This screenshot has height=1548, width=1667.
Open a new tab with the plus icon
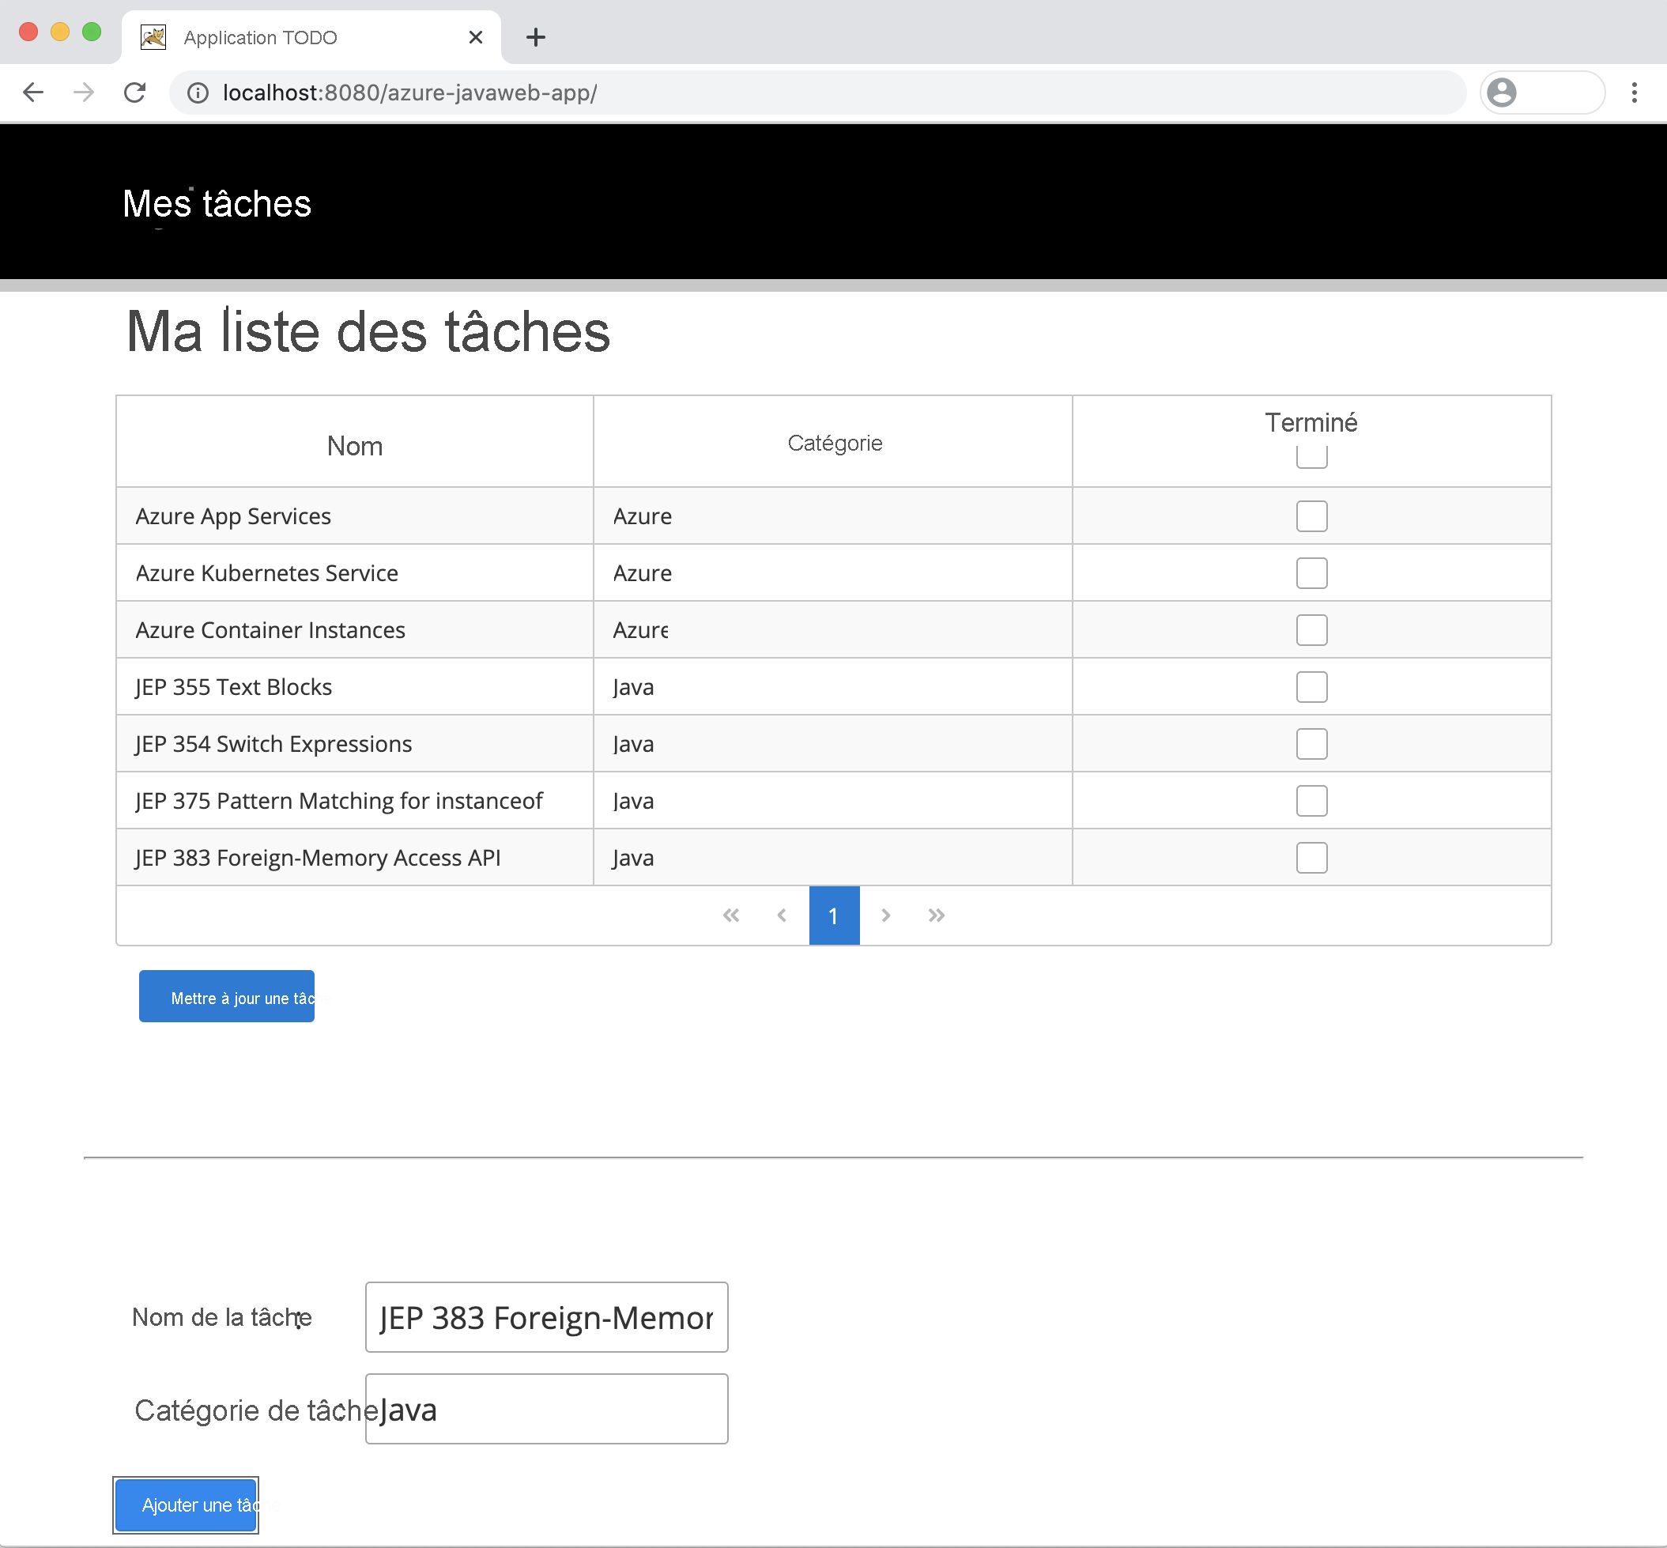tap(536, 37)
